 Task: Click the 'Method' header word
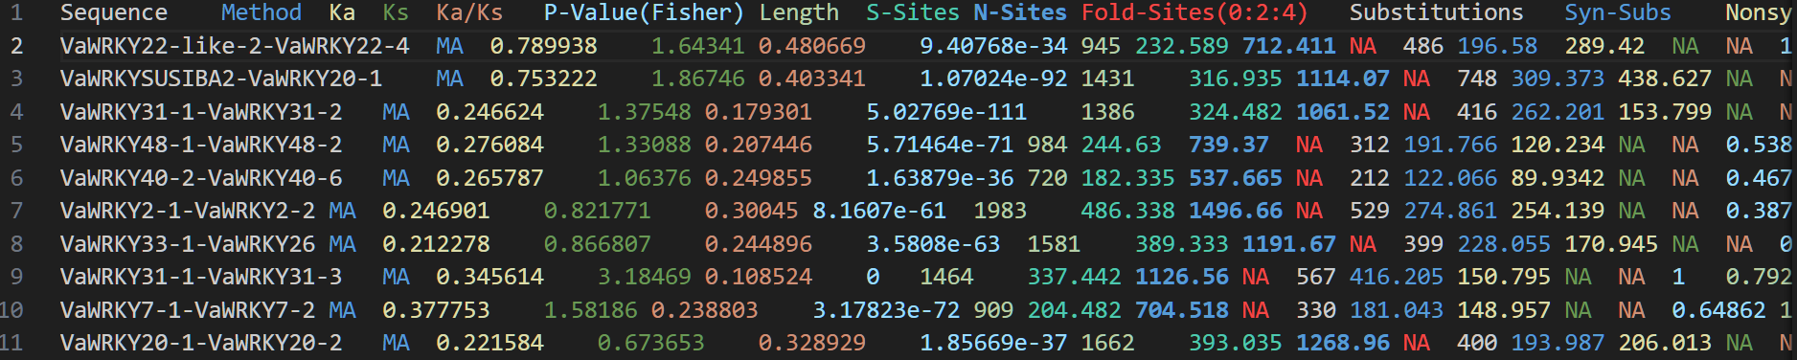pos(262,12)
